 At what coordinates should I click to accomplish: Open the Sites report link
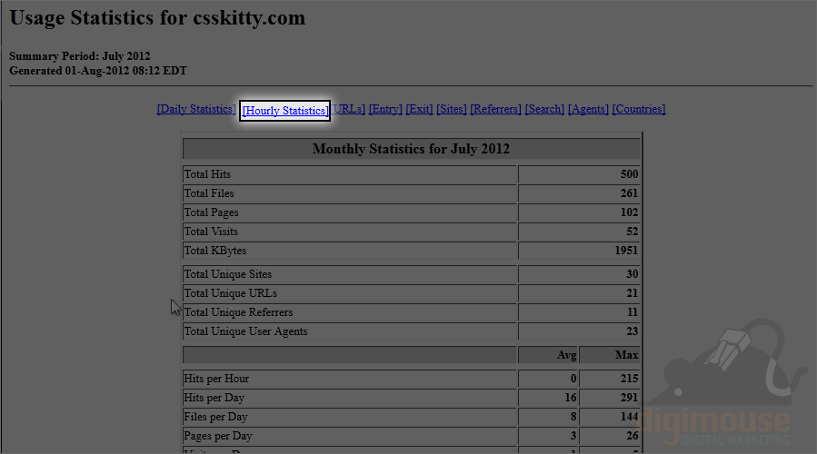[452, 109]
